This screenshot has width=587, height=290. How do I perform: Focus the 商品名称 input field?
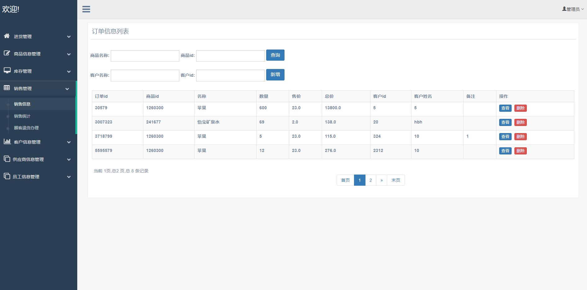coord(145,56)
